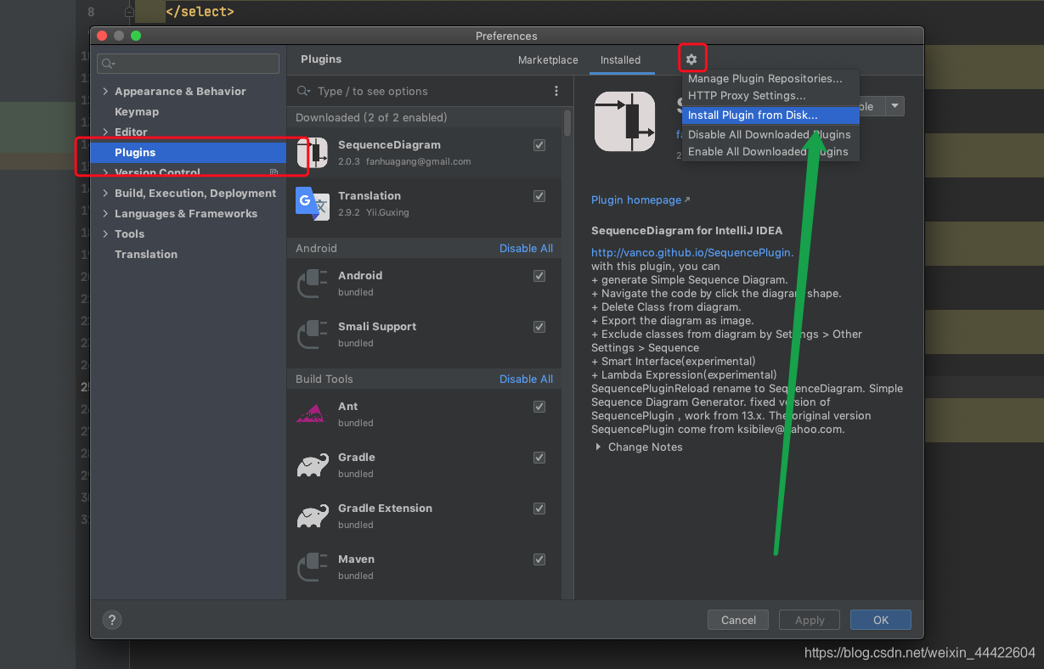
Task: Expand the Version Control node
Action: [105, 172]
